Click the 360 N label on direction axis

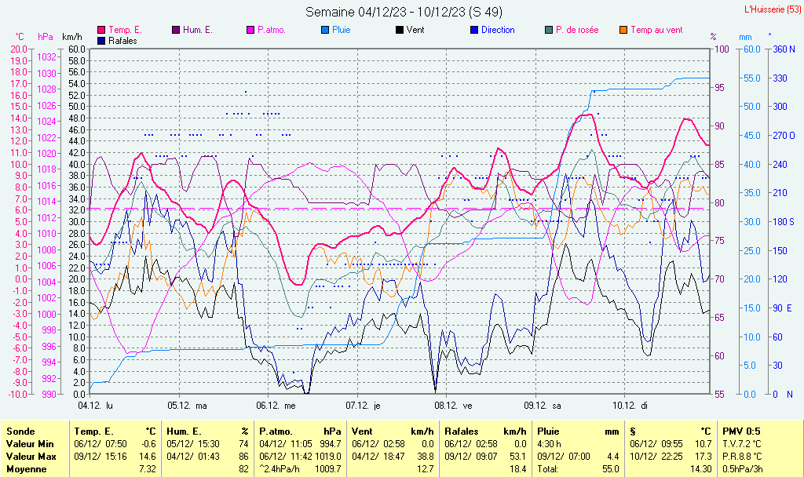point(784,49)
